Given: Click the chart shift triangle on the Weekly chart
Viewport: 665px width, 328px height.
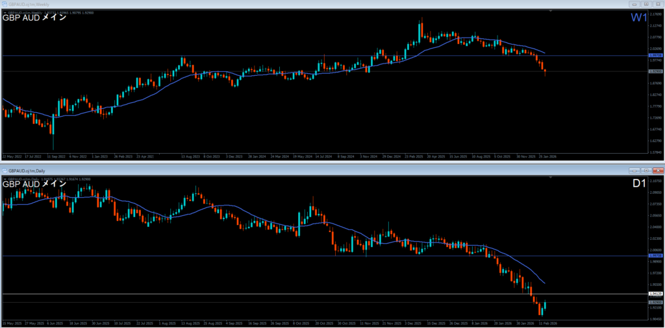Looking at the screenshot, I should 550,11.
